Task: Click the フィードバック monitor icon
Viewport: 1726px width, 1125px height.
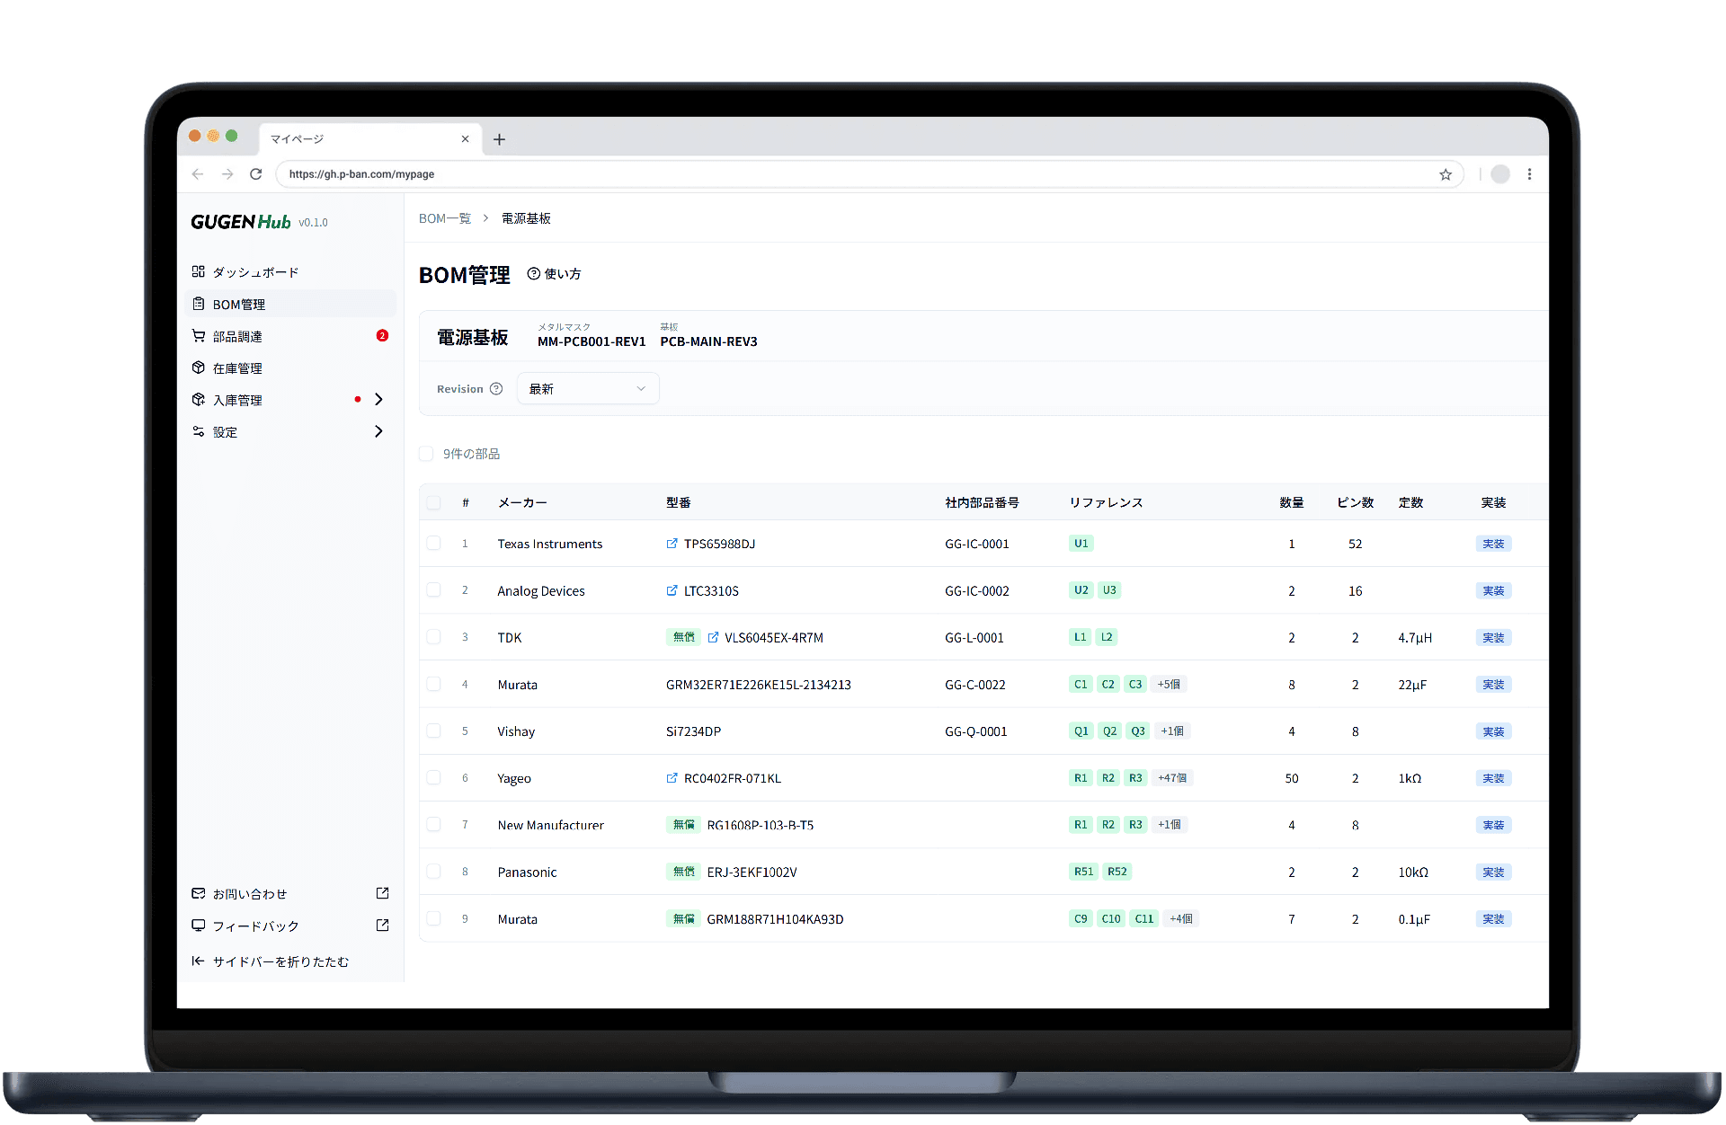Action: [x=199, y=926]
